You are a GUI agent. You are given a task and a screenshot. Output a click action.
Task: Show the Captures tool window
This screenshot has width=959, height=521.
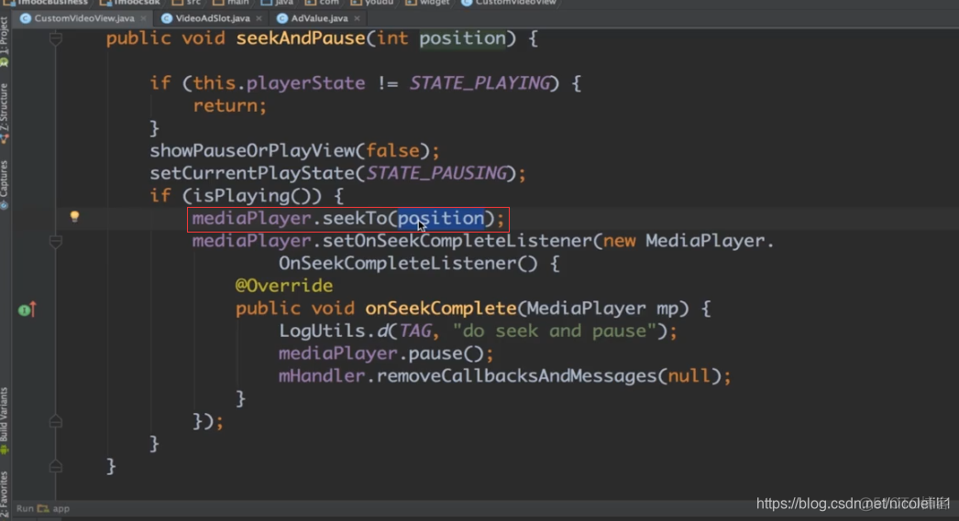[5, 183]
